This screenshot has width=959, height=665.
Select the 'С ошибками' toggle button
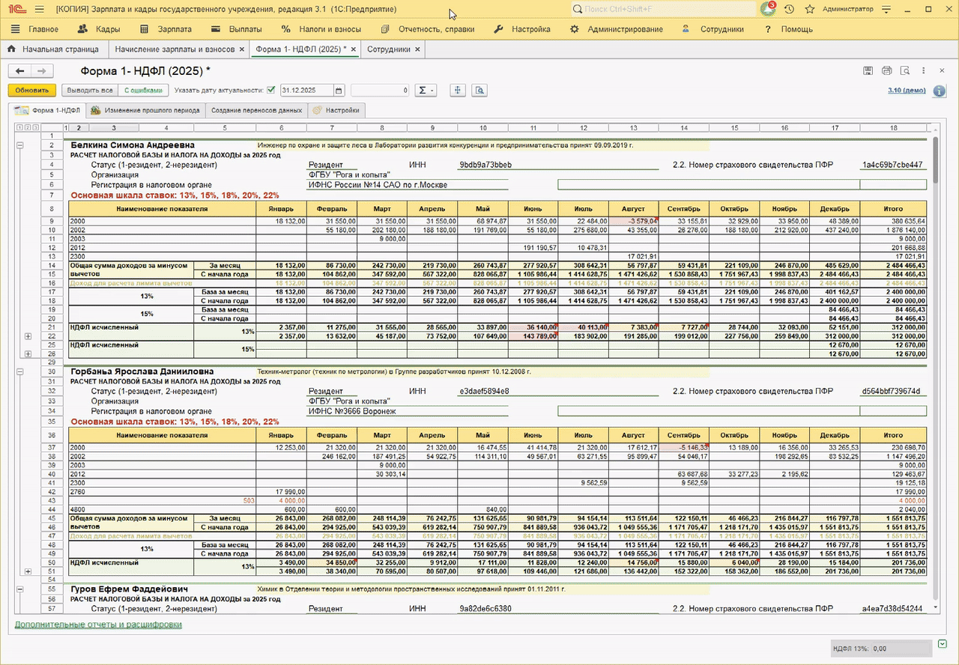click(142, 91)
